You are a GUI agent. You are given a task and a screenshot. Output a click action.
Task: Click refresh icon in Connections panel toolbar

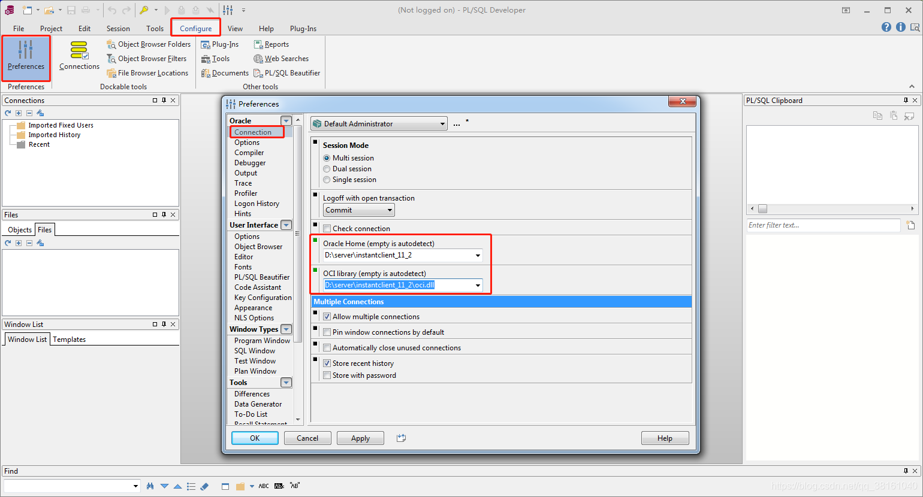8,113
